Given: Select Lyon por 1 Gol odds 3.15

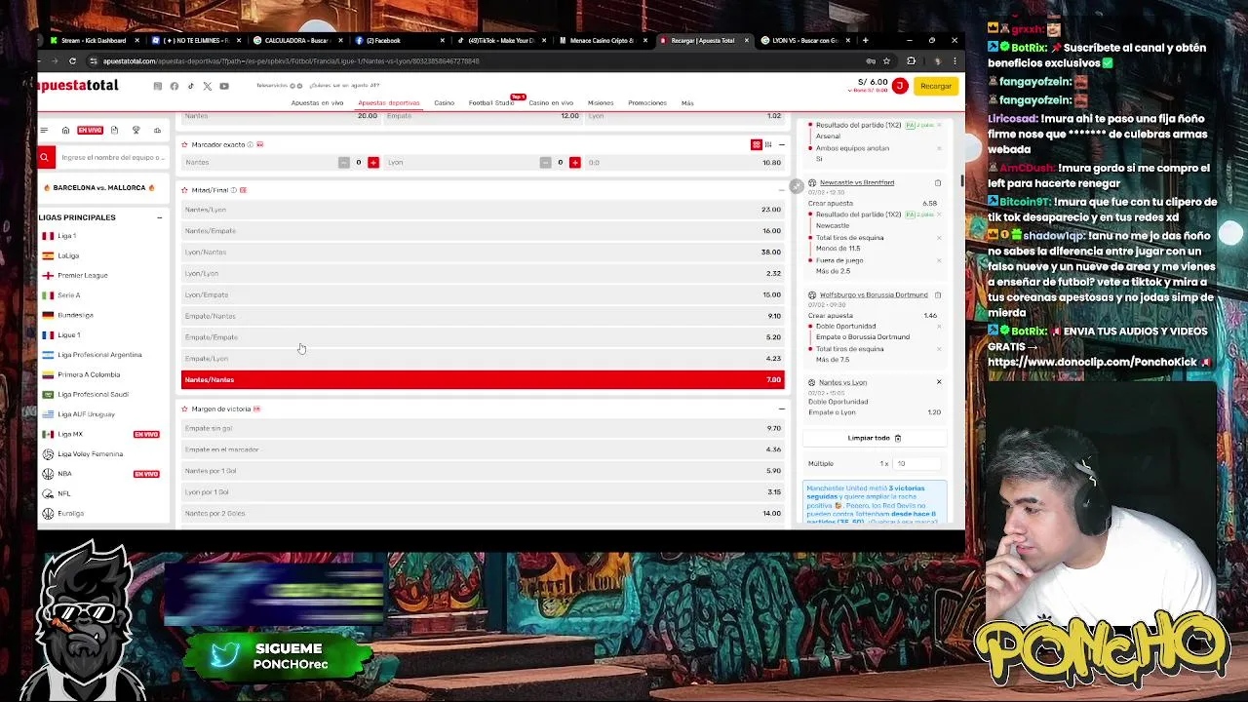Looking at the screenshot, I should click(x=483, y=491).
